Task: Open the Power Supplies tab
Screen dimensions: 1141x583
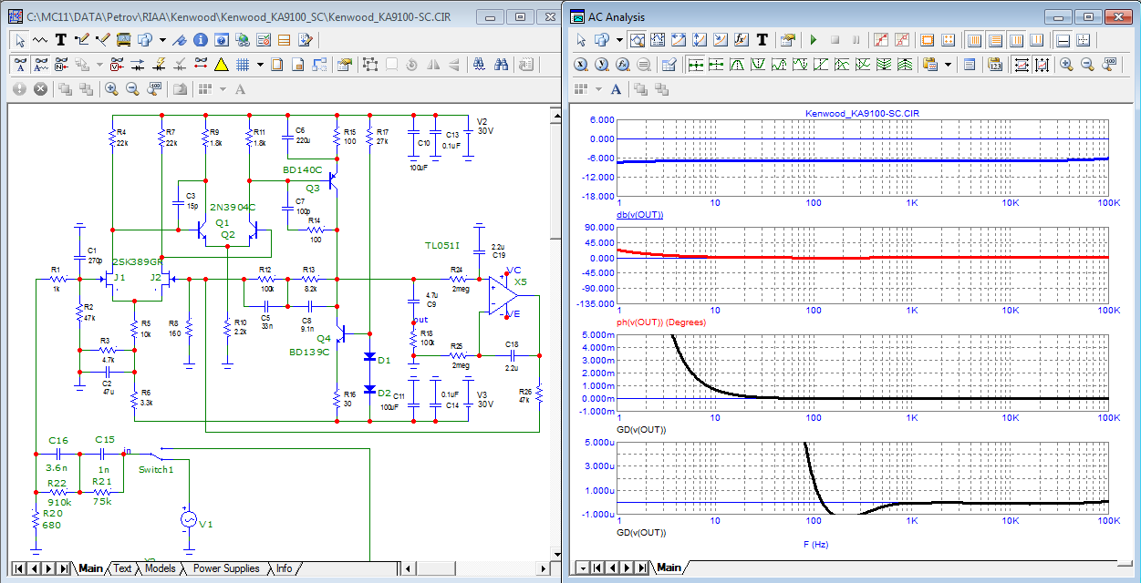Action: point(225,568)
